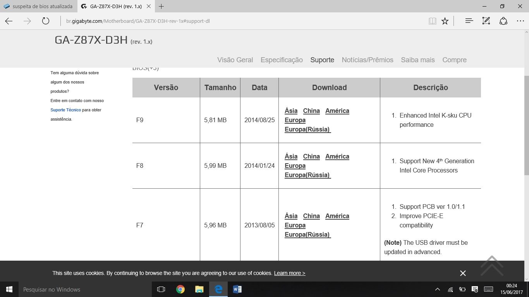This screenshot has height=297, width=529.
Task: Download F8 BIOS from Europa
Action: tap(295, 166)
